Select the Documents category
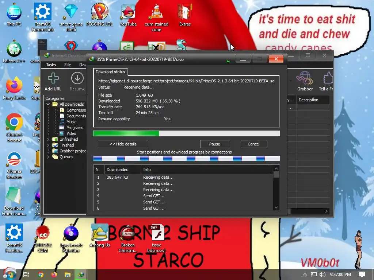 click(x=73, y=116)
